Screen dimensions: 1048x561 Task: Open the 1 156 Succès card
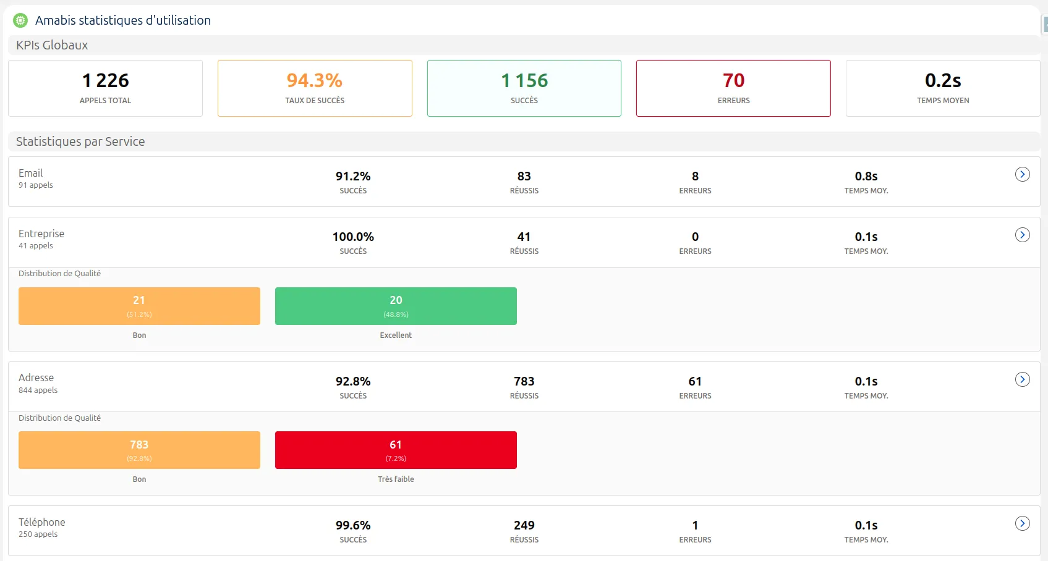tap(524, 88)
